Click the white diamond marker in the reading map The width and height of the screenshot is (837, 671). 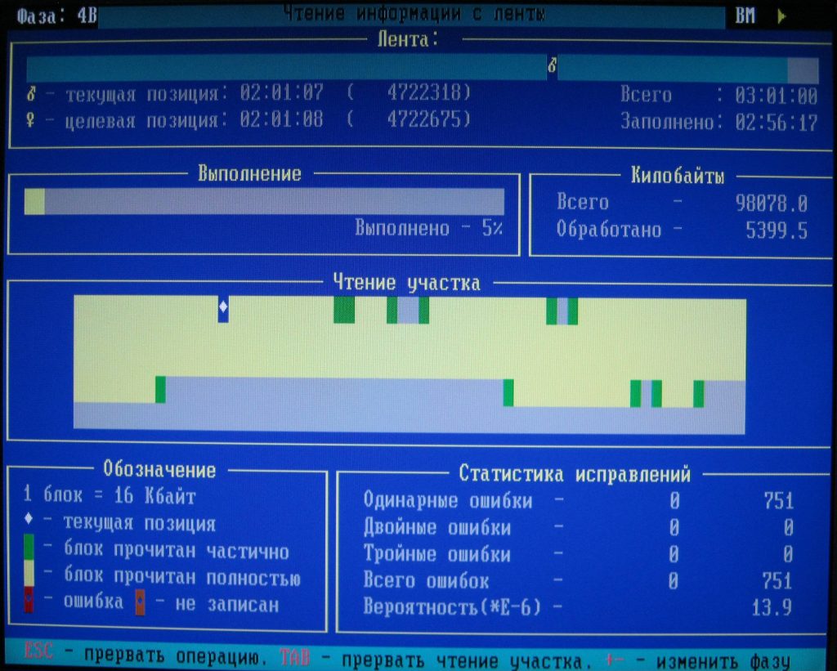coord(223,310)
